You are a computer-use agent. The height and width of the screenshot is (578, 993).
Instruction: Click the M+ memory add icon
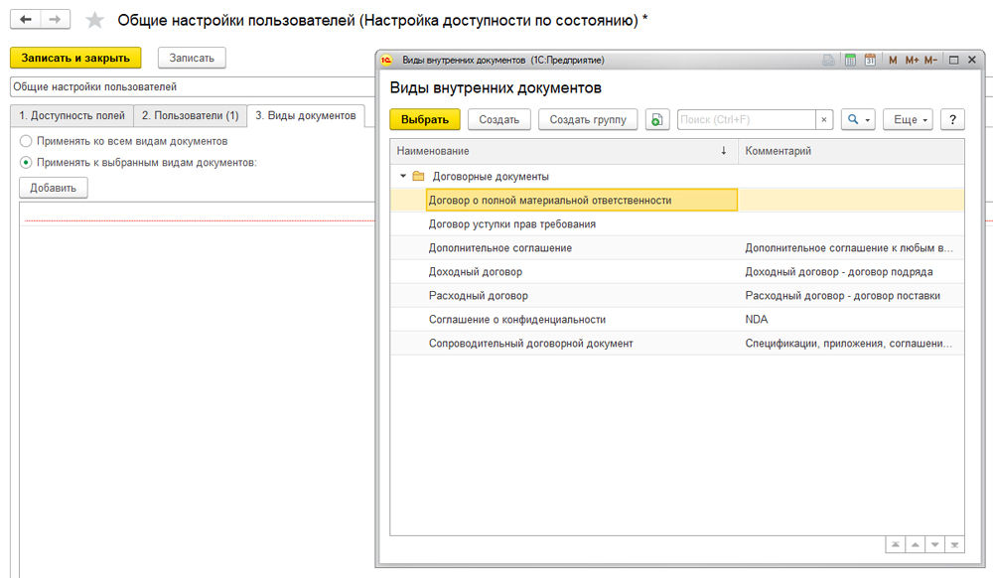tap(911, 61)
